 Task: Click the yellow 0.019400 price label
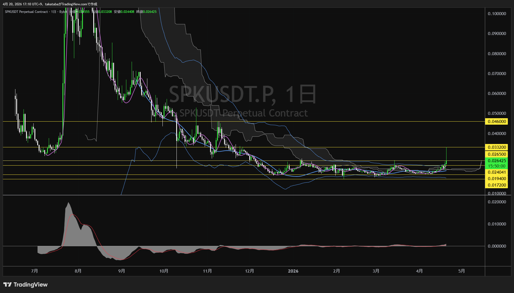pos(497,179)
